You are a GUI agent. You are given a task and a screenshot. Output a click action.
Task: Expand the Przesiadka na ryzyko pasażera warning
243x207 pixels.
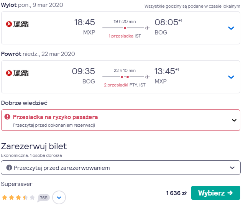coord(234,120)
